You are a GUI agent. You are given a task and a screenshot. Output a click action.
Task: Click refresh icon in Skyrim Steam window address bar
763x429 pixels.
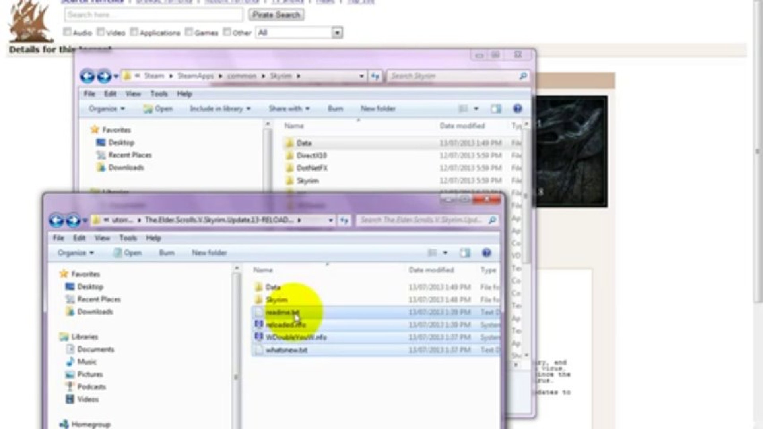pyautogui.click(x=375, y=76)
